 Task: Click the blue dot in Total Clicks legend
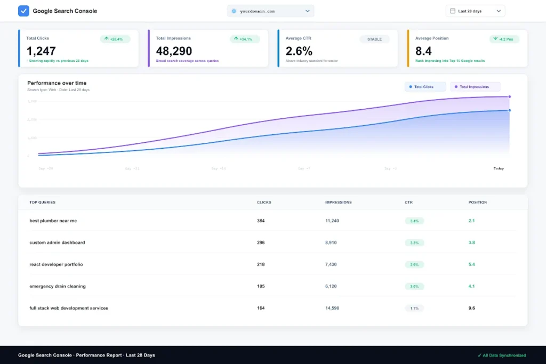411,87
